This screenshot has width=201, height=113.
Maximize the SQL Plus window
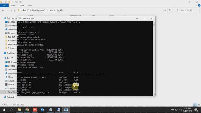click(144, 19)
